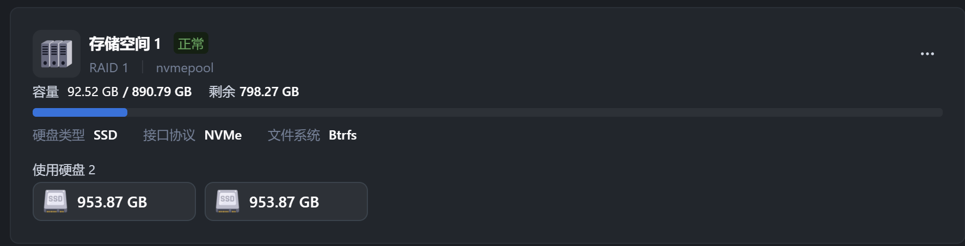Click the 890.79 GB total capacity value
This screenshot has width=965, height=246.
click(162, 92)
